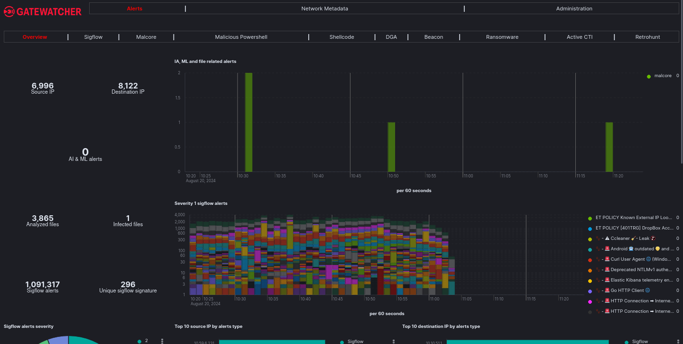
Task: Click the malcore bar at 10:50
Action: point(391,147)
